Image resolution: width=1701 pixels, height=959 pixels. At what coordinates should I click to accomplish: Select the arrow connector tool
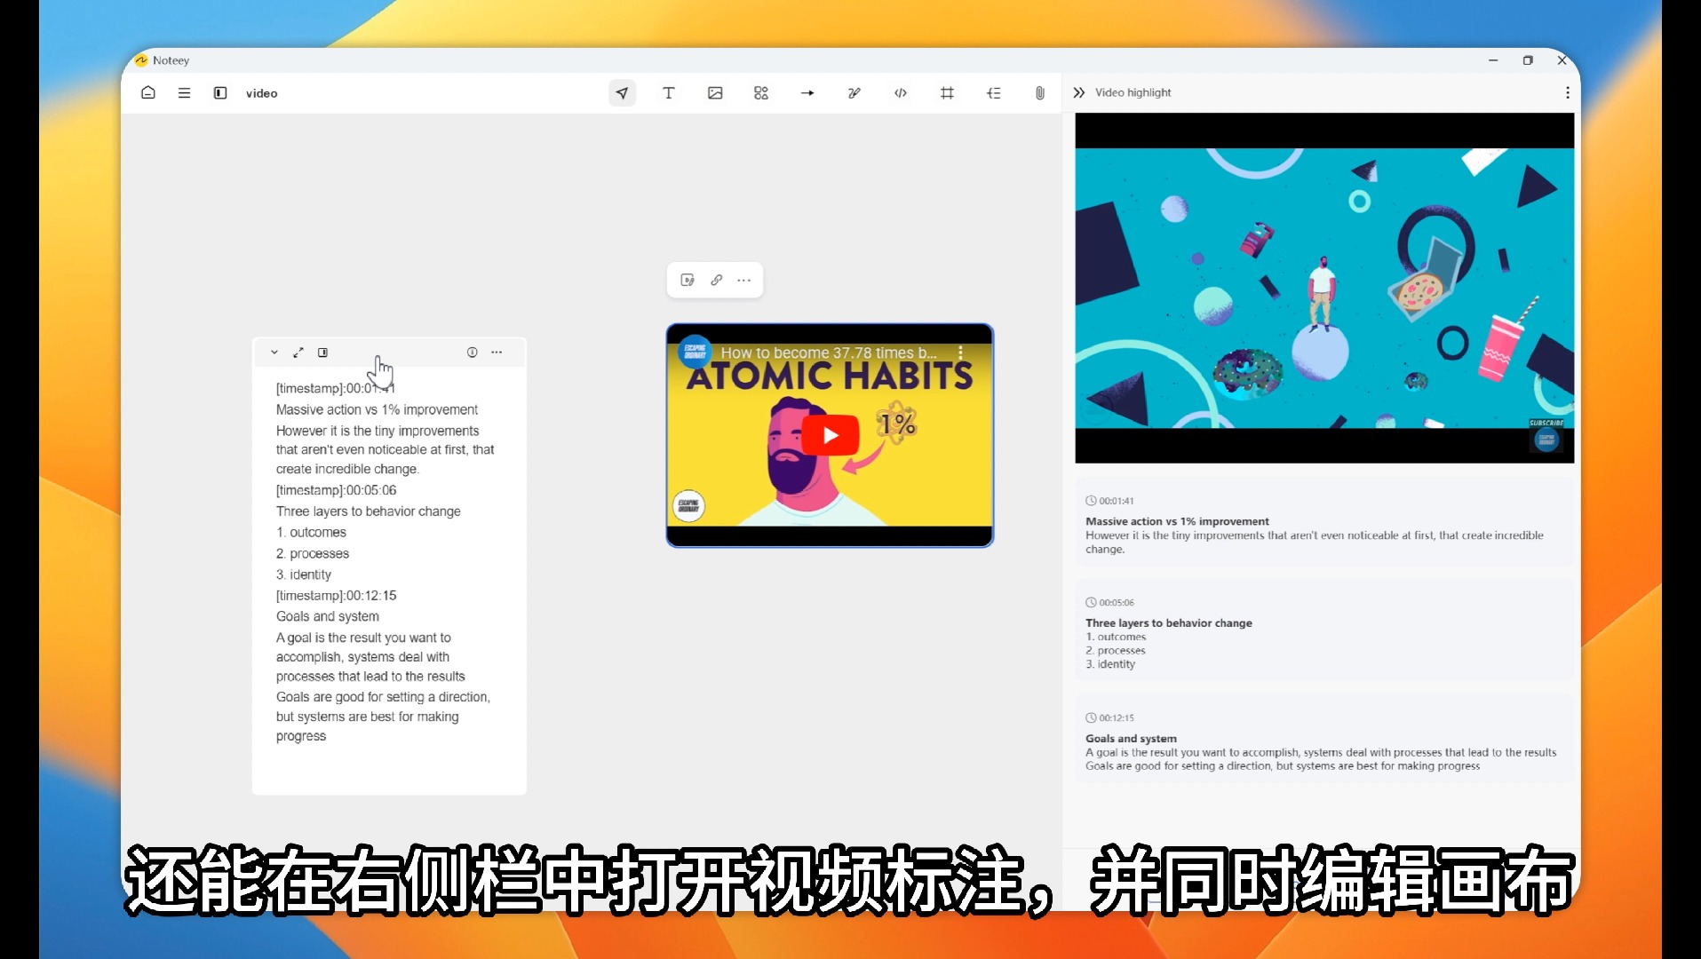(807, 92)
